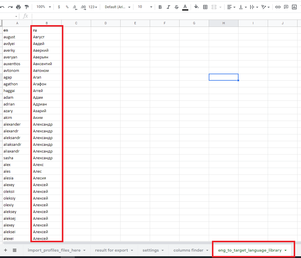Toggle strikethrough formatting
301x258 pixels.
click(x=176, y=7)
